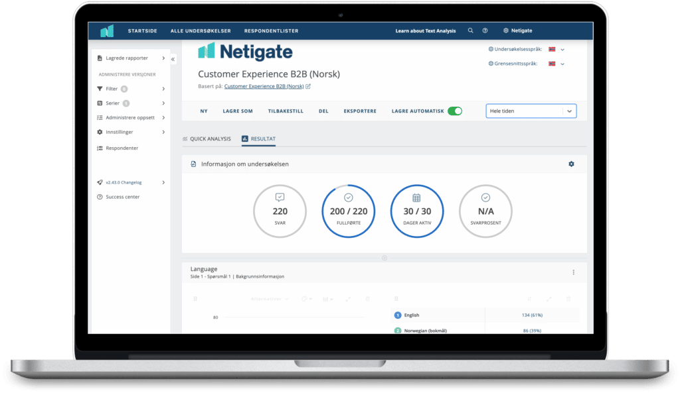Expand the Serier section chevron
Viewport: 680px width, 393px height.
pos(163,103)
